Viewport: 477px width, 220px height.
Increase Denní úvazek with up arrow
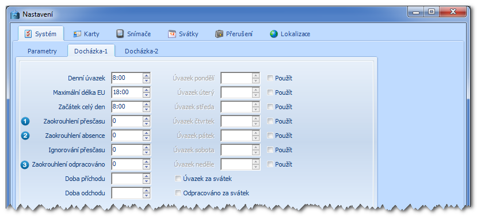147,76
